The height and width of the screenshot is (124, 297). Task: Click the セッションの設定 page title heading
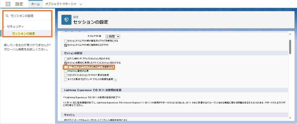click(90, 22)
